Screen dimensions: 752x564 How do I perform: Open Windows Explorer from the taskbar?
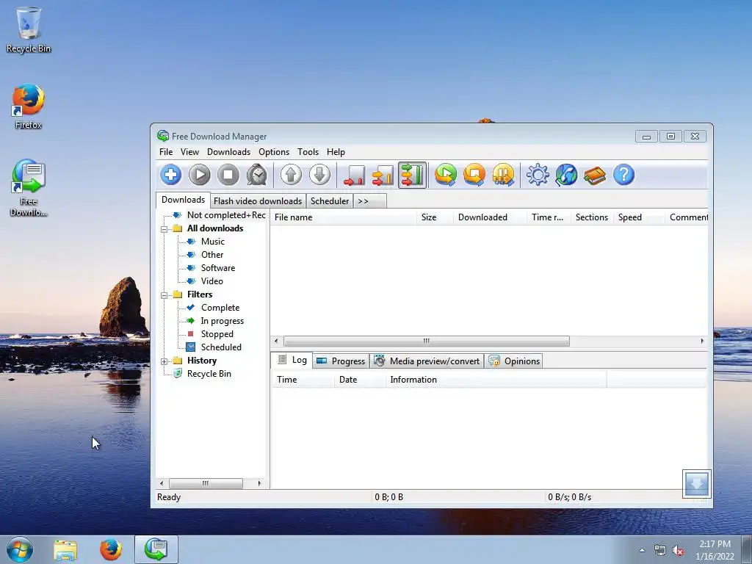(65, 550)
